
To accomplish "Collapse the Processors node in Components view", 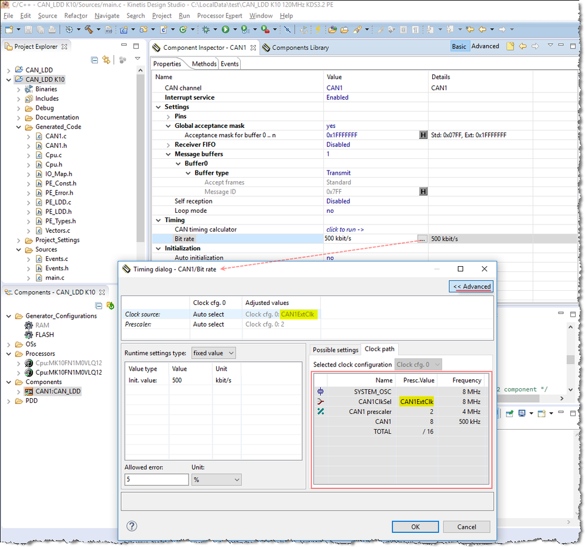I will (x=9, y=354).
